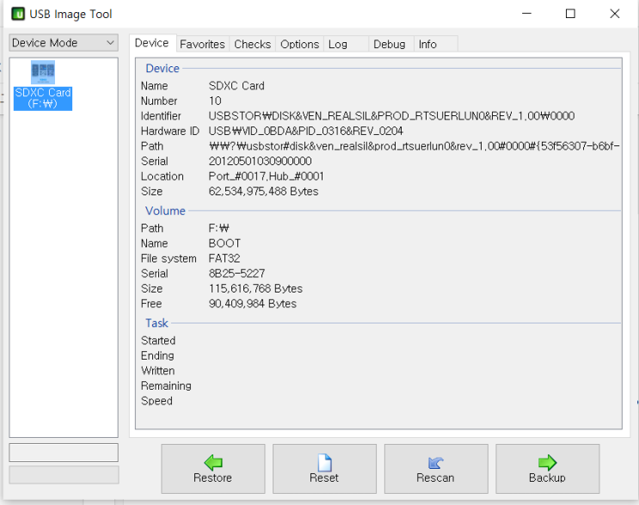Click the 'Remaining' task label
639x505 pixels.
tap(166, 385)
